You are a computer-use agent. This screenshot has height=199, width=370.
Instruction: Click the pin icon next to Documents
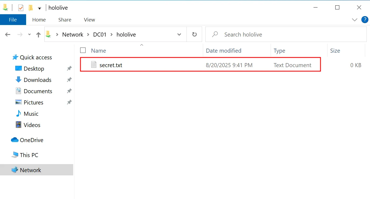point(69,91)
